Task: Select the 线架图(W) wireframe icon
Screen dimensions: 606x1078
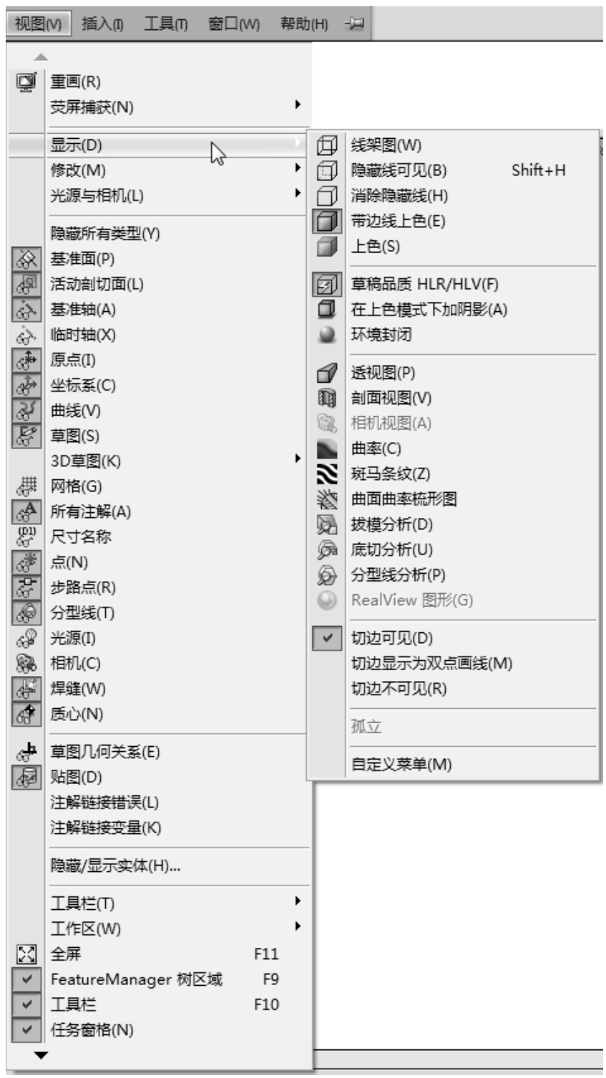Action: (326, 145)
